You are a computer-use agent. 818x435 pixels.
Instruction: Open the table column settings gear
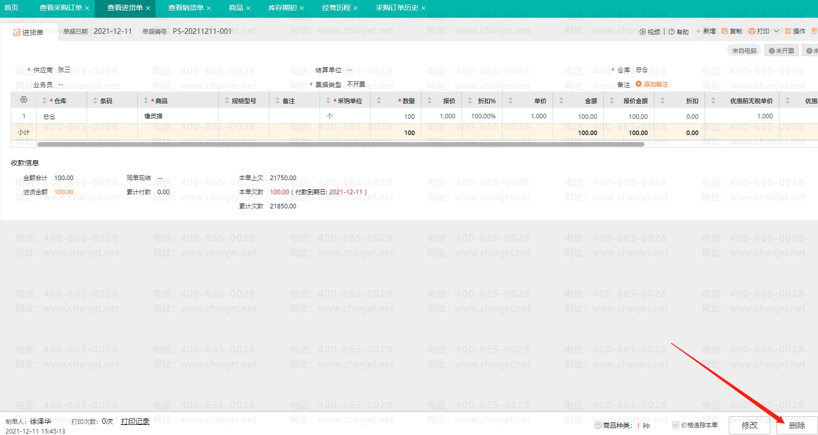pos(23,100)
